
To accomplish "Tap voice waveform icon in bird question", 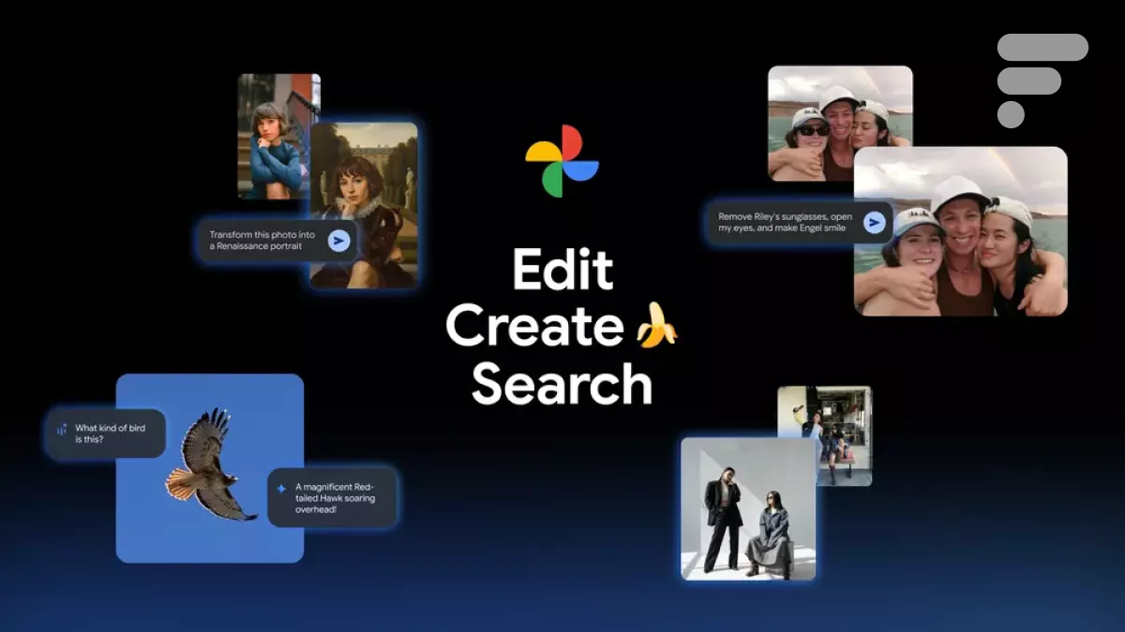I will click(x=62, y=430).
